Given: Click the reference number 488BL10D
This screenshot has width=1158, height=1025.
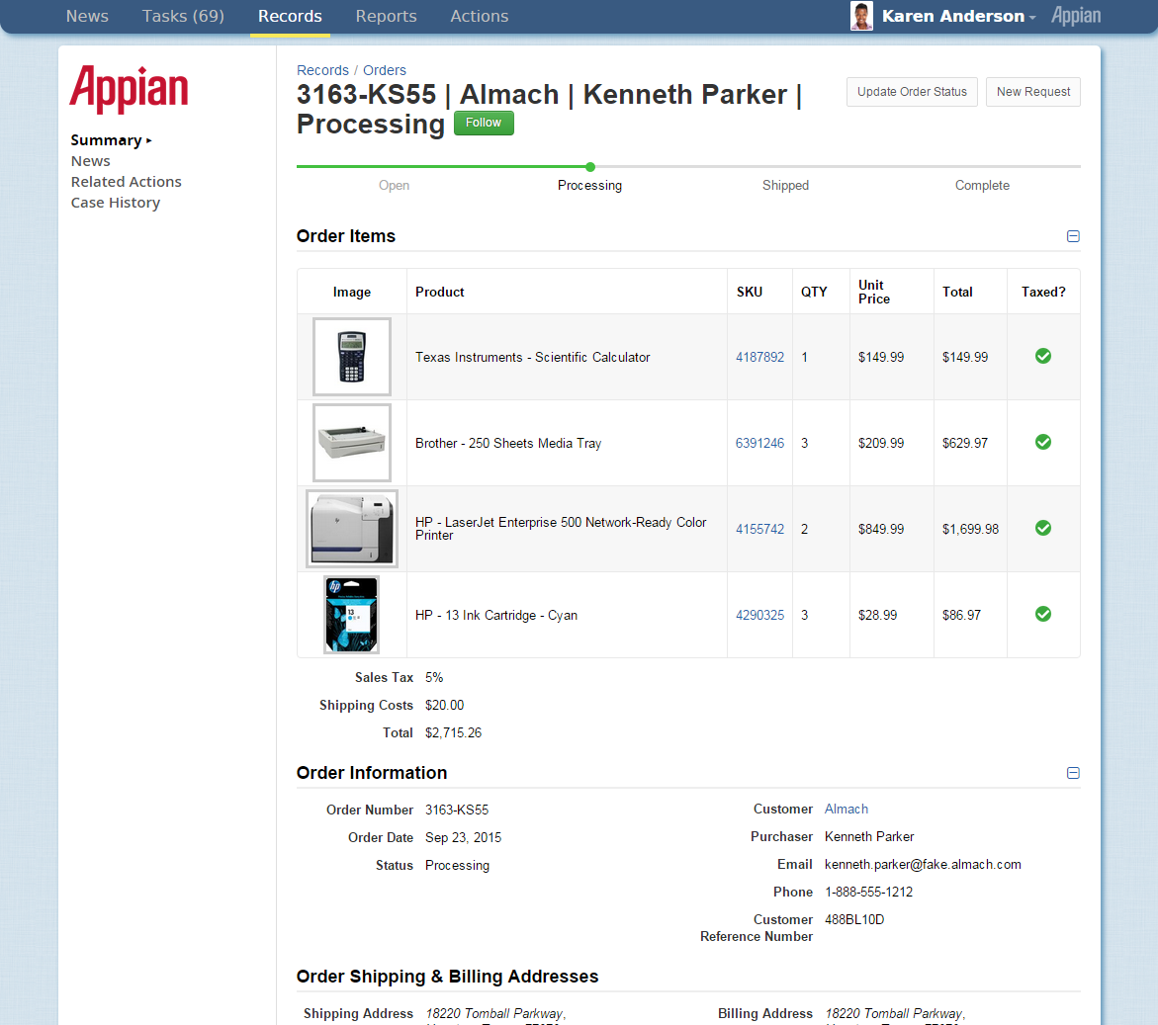Looking at the screenshot, I should click(854, 919).
